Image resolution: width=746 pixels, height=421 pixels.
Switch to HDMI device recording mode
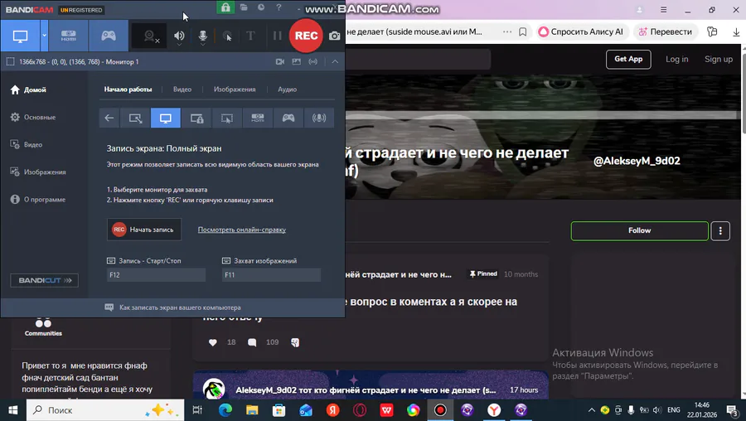[68, 36]
